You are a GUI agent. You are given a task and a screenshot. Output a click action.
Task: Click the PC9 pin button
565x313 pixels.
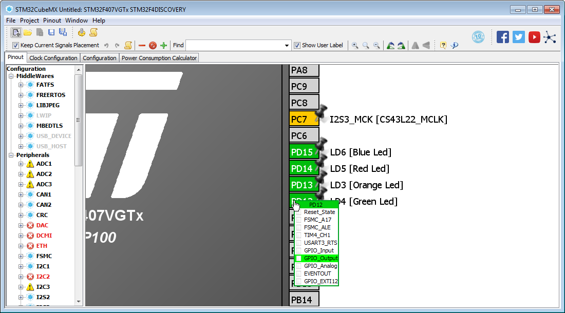coord(304,86)
